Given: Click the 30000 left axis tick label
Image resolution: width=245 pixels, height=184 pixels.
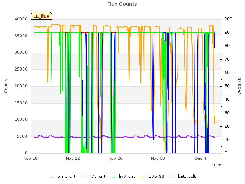Looking at the screenshot, I should [21, 53].
